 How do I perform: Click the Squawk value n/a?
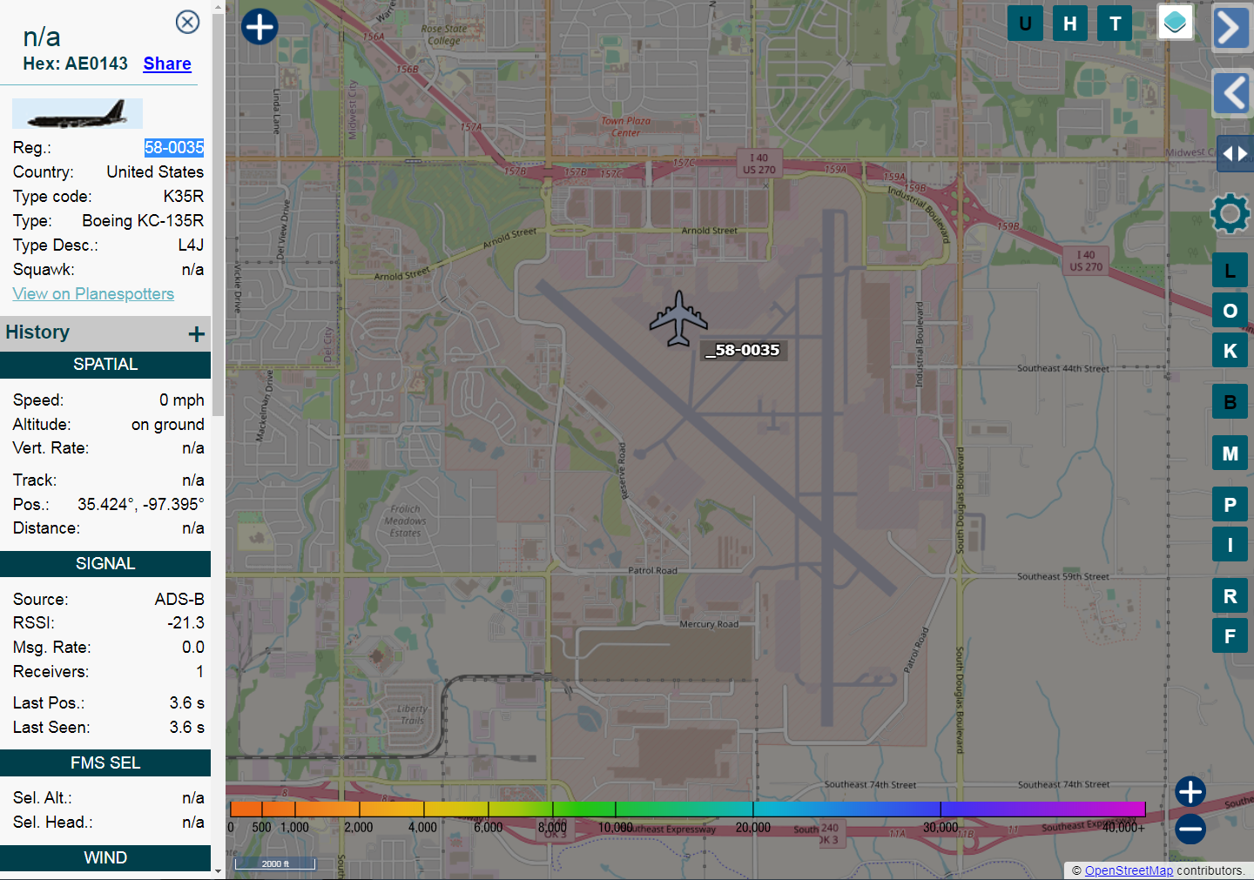(x=193, y=270)
